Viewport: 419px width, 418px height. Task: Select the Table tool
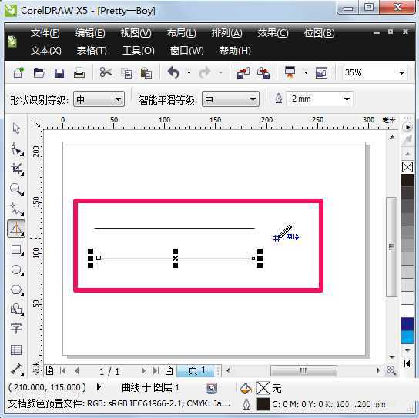pos(16,349)
